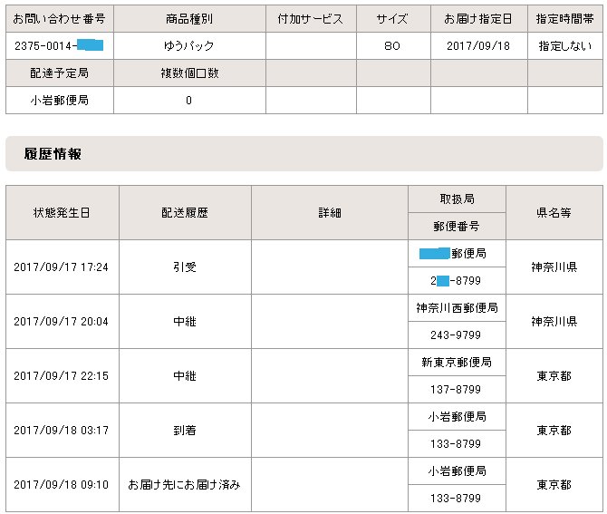
Task: Click the 取扱局 header cell
Action: tap(457, 199)
